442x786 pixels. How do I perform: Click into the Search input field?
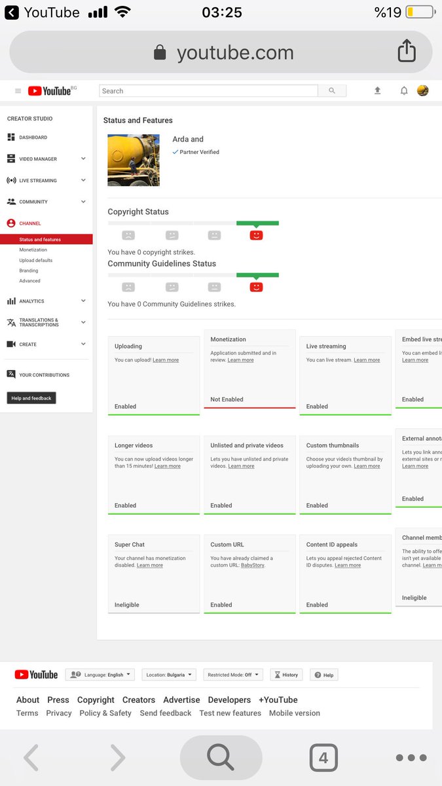pos(208,91)
